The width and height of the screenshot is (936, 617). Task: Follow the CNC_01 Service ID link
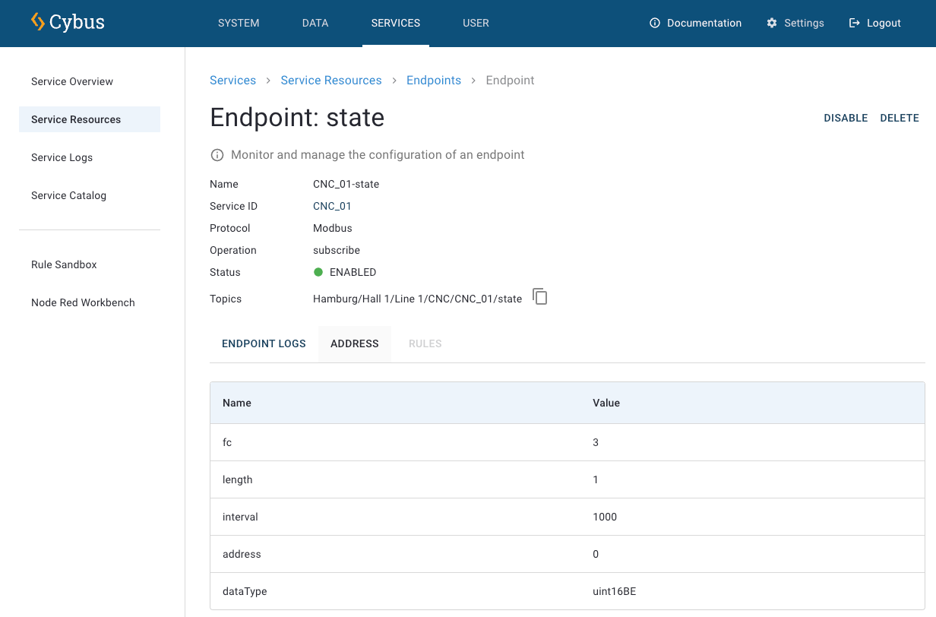click(x=332, y=206)
